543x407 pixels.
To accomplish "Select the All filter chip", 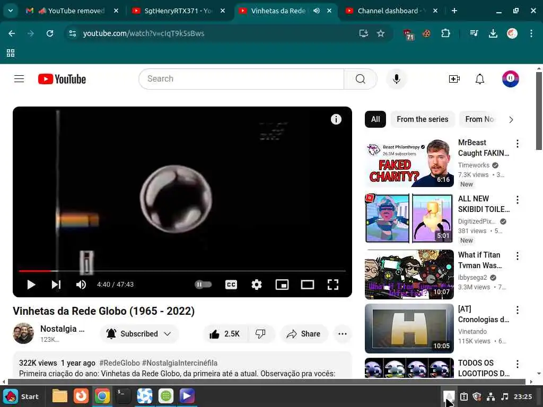I will point(375,119).
